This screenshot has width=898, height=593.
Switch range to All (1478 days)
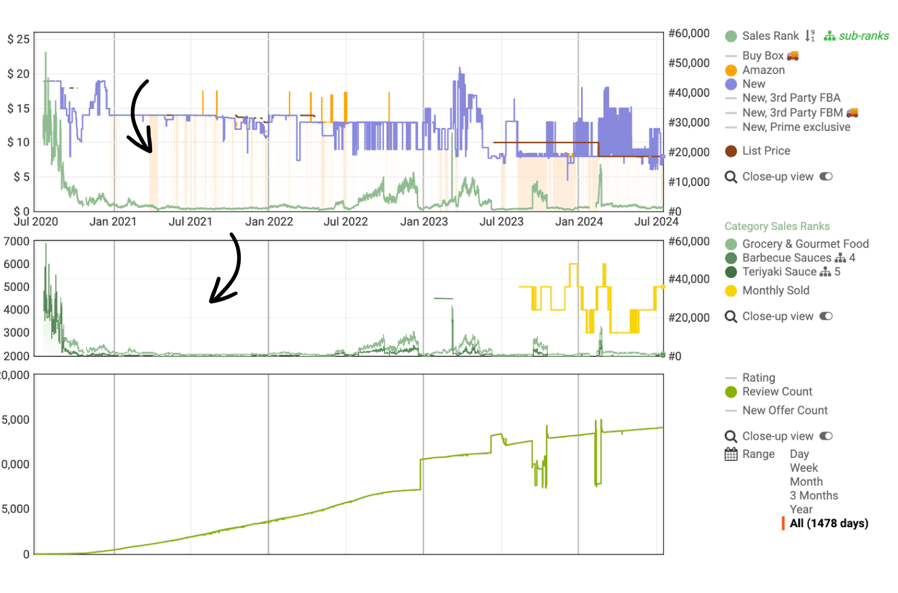click(x=829, y=524)
